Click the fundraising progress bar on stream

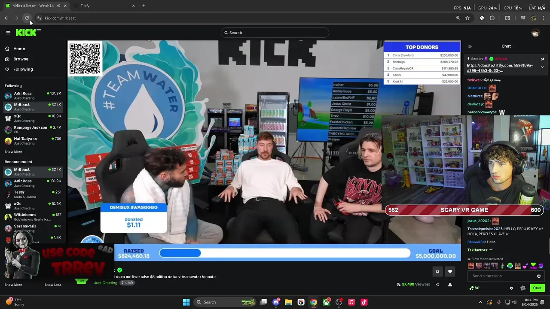coord(284,253)
